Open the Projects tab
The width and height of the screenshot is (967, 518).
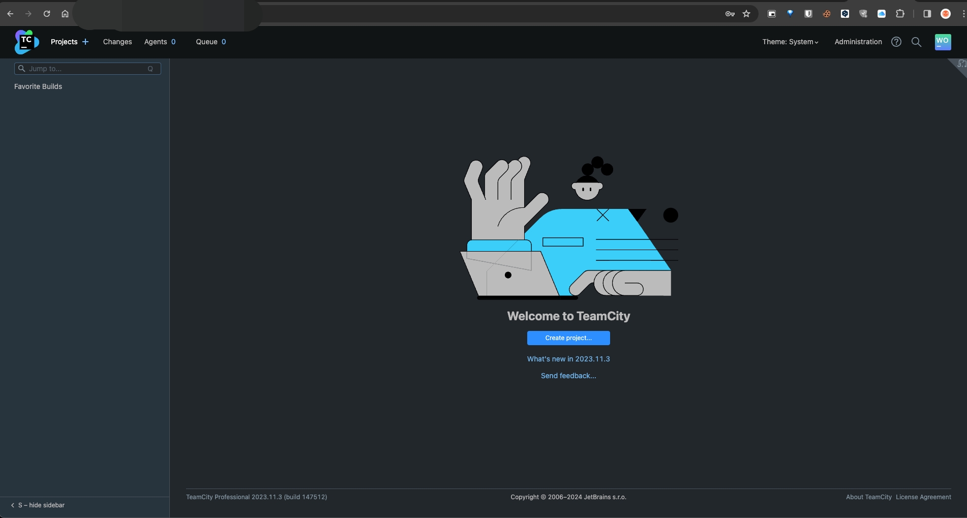click(64, 42)
